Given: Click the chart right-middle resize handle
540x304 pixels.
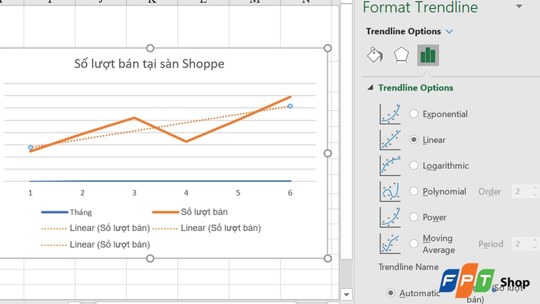Looking at the screenshot, I should click(x=327, y=153).
